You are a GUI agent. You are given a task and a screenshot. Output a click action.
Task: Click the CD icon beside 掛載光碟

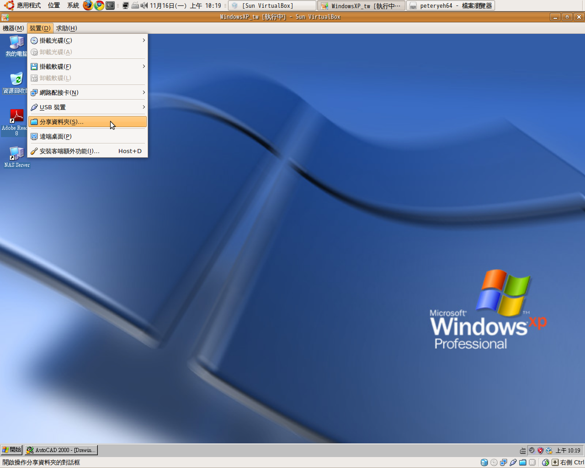point(34,41)
